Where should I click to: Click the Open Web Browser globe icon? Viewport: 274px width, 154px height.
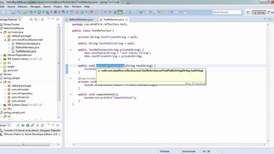[x=141, y=12]
